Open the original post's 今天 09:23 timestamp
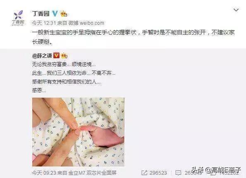The height and width of the screenshot is (178, 246). (x=44, y=173)
